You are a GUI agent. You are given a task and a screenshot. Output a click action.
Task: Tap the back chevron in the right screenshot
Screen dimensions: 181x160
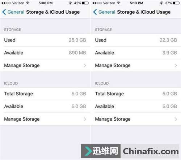(x=95, y=12)
